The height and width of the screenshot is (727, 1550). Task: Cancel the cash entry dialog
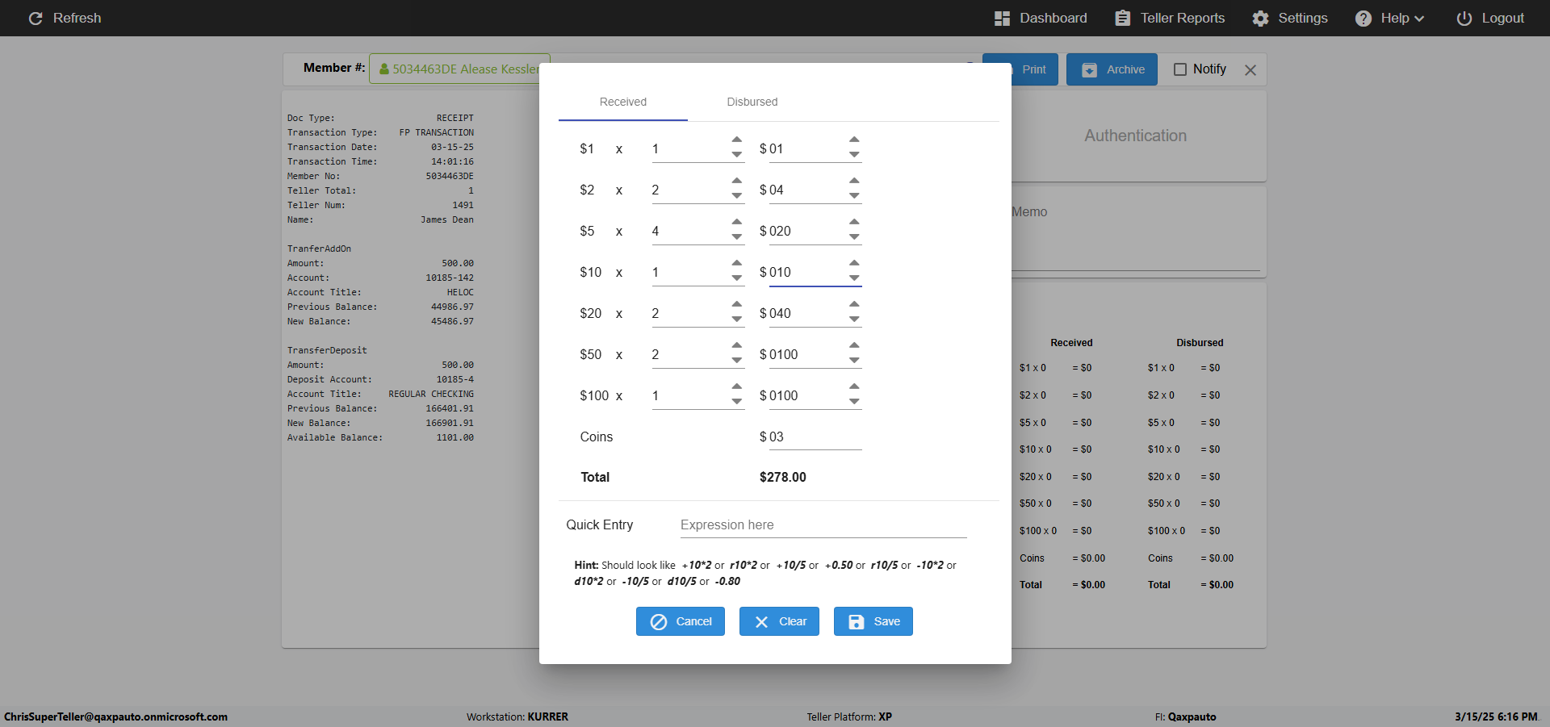(681, 621)
